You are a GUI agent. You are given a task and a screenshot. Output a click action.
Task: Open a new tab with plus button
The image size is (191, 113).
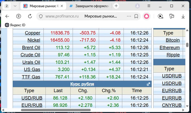pyautogui.click(x=116, y=6)
